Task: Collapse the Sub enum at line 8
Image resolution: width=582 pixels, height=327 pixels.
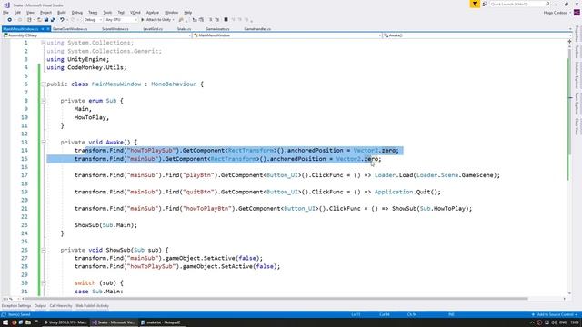Action: pyautogui.click(x=44, y=101)
